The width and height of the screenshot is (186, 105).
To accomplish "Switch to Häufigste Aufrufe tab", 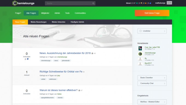I will click(77, 22).
